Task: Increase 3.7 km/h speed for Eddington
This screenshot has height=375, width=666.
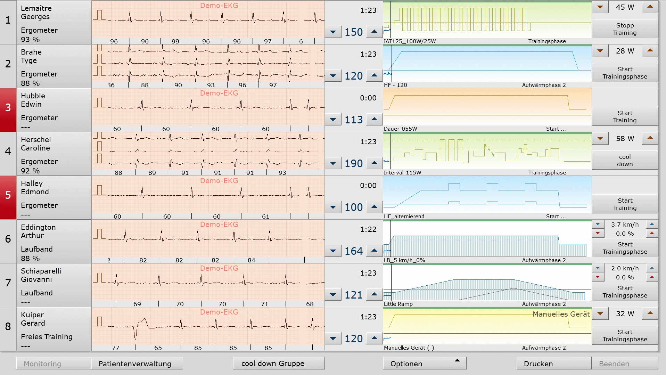Action: (652, 225)
